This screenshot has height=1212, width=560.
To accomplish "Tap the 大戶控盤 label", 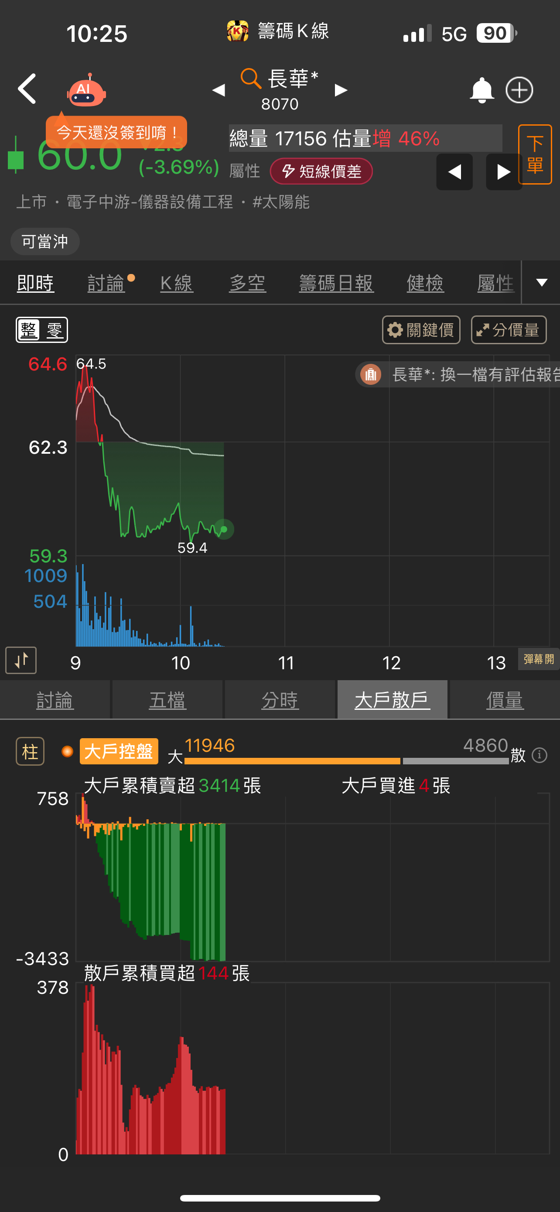I will [x=119, y=751].
